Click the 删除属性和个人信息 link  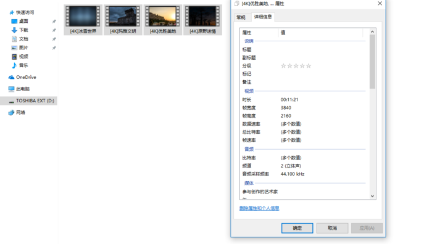[259, 208]
